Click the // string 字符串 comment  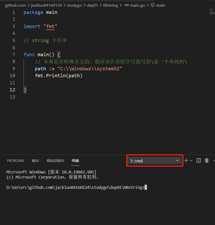tap(45, 41)
